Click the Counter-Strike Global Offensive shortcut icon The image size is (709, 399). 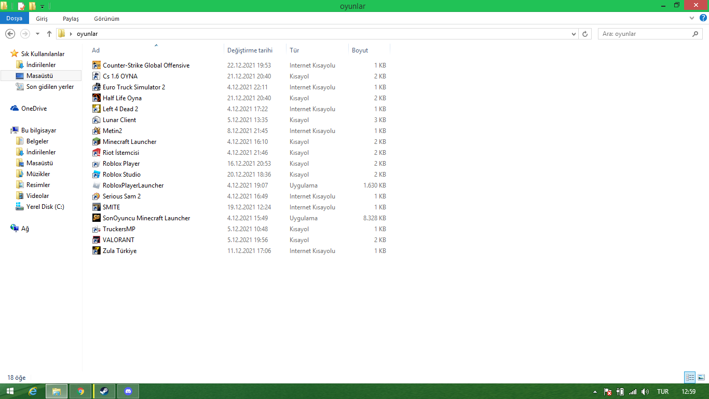96,65
